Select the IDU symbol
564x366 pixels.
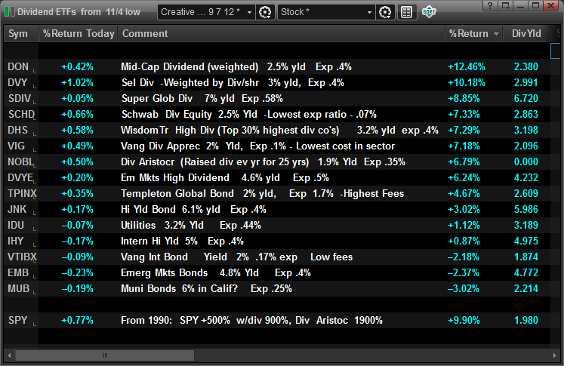point(16,225)
